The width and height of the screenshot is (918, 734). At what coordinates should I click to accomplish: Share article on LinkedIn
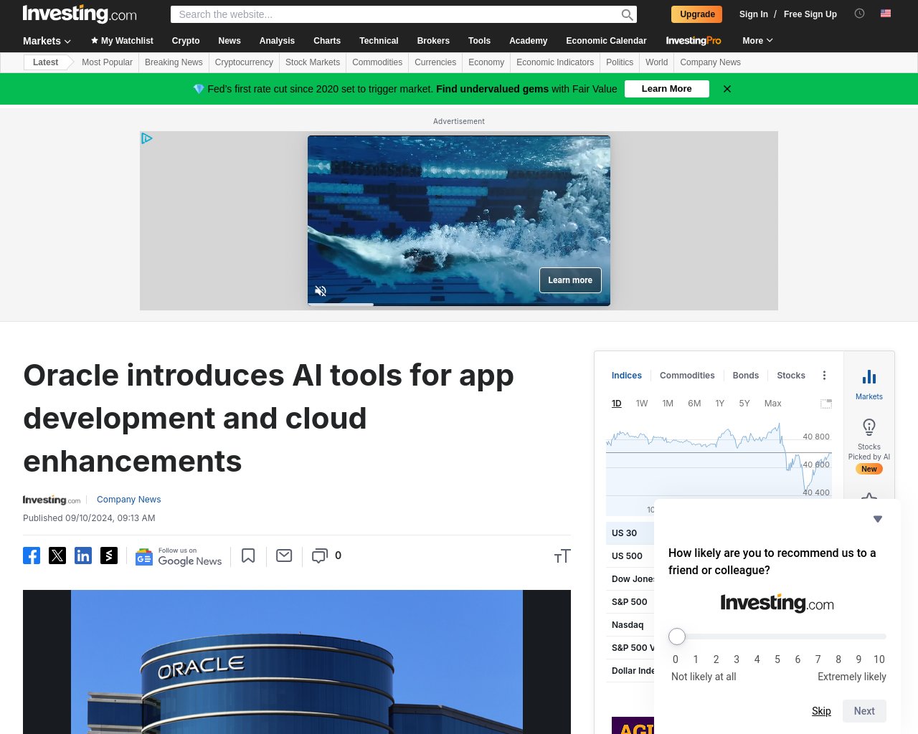[83, 556]
